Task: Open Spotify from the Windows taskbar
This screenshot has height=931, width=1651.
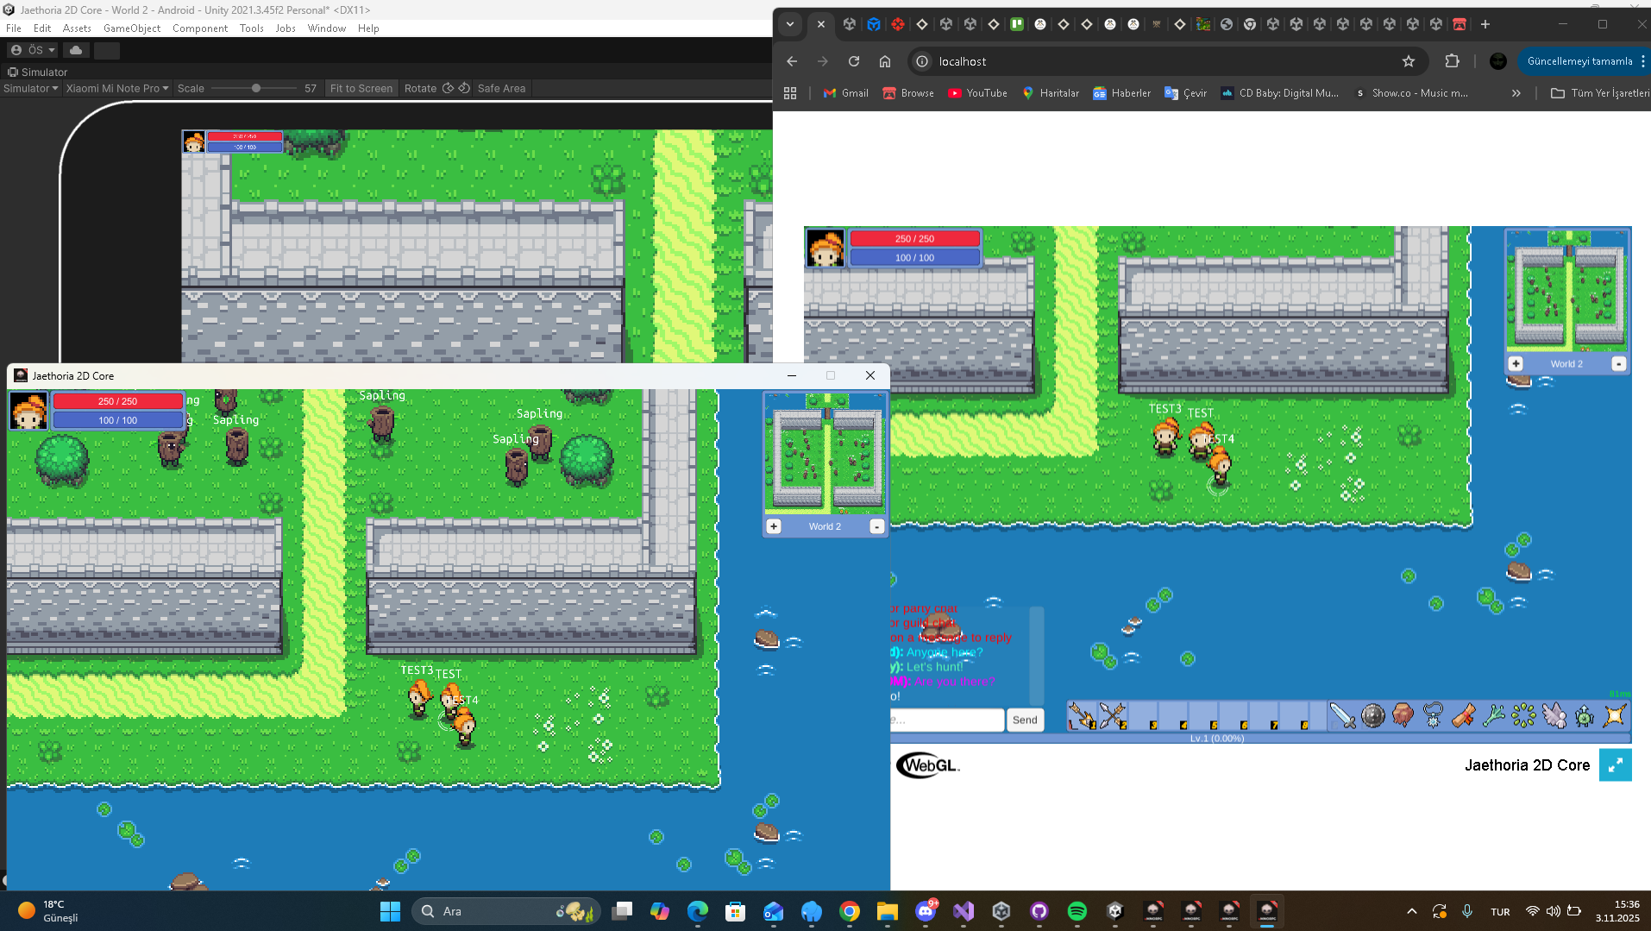Action: (1077, 911)
